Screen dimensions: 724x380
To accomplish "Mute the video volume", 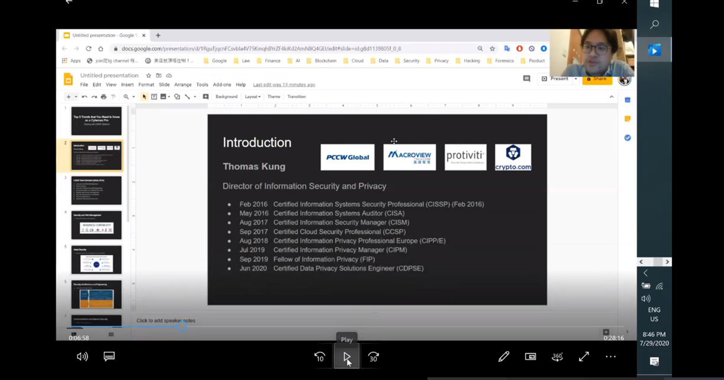I will coord(82,357).
